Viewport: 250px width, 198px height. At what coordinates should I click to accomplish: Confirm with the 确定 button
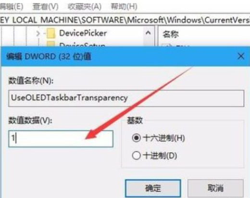coord(153,188)
